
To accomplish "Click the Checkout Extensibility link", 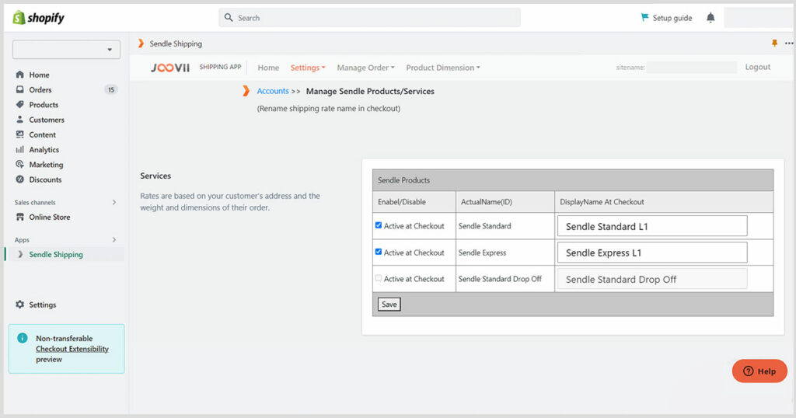I will point(72,349).
